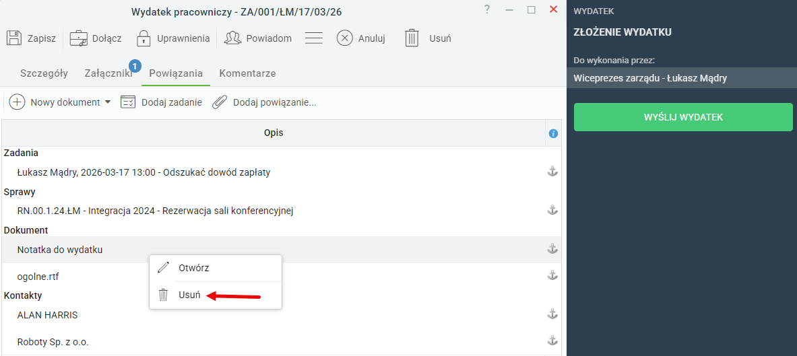Image resolution: width=797 pixels, height=356 pixels.
Task: Click the WYŚLIJ WYDATEK button
Action: coord(683,117)
